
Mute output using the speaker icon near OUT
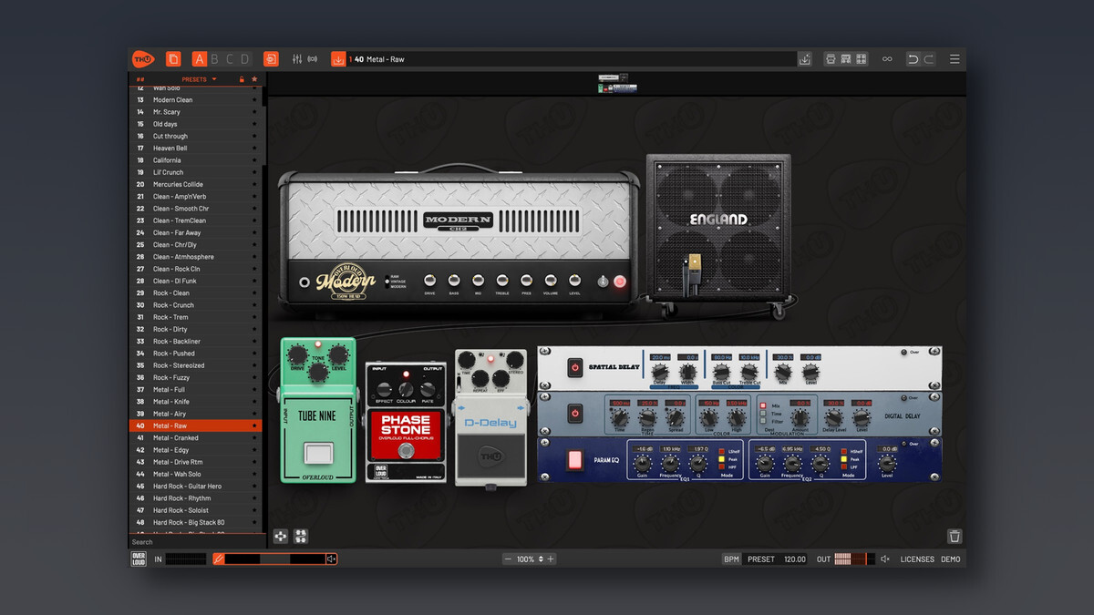(884, 559)
